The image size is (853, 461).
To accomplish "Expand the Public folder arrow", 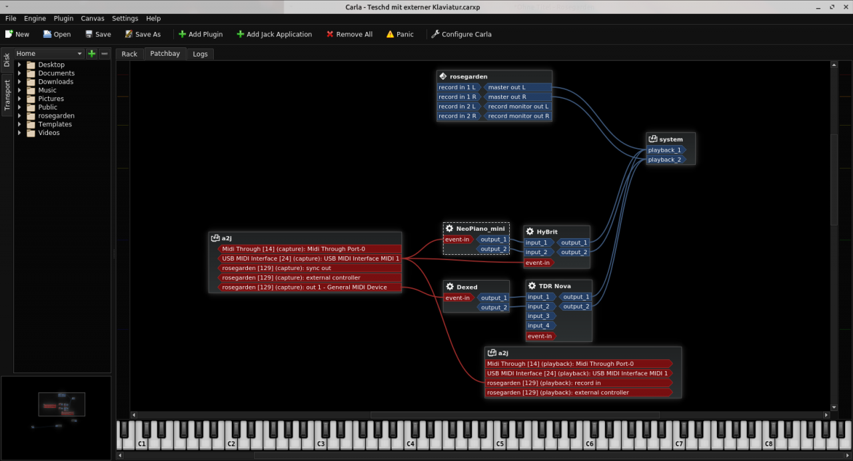I will tap(19, 107).
